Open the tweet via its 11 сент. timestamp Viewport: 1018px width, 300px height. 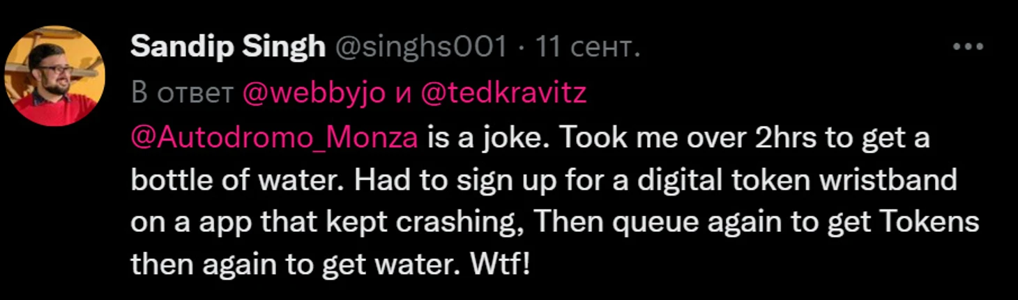tap(587, 47)
